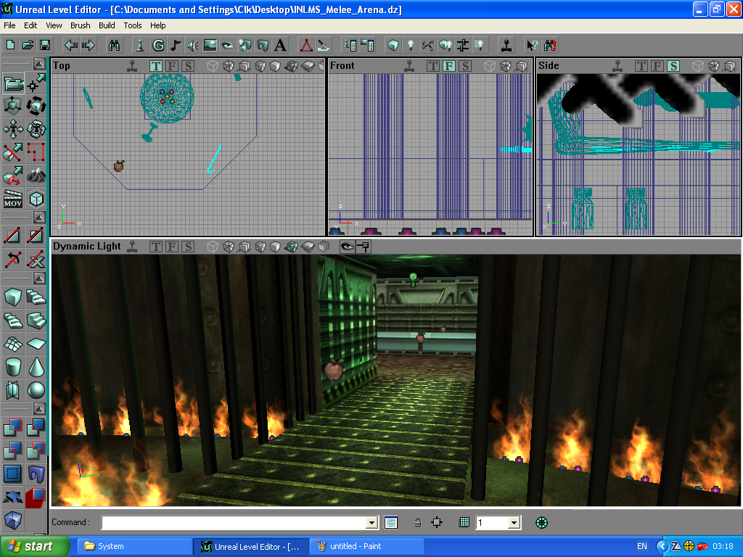Click the Cube brush builder
The height and width of the screenshot is (557, 743).
click(x=13, y=297)
